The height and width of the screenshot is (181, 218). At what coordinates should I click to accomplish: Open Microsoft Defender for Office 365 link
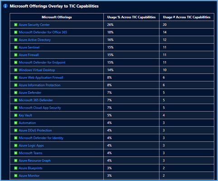pyautogui.click(x=43, y=32)
